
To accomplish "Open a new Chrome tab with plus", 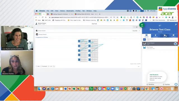I will pos(100,14).
